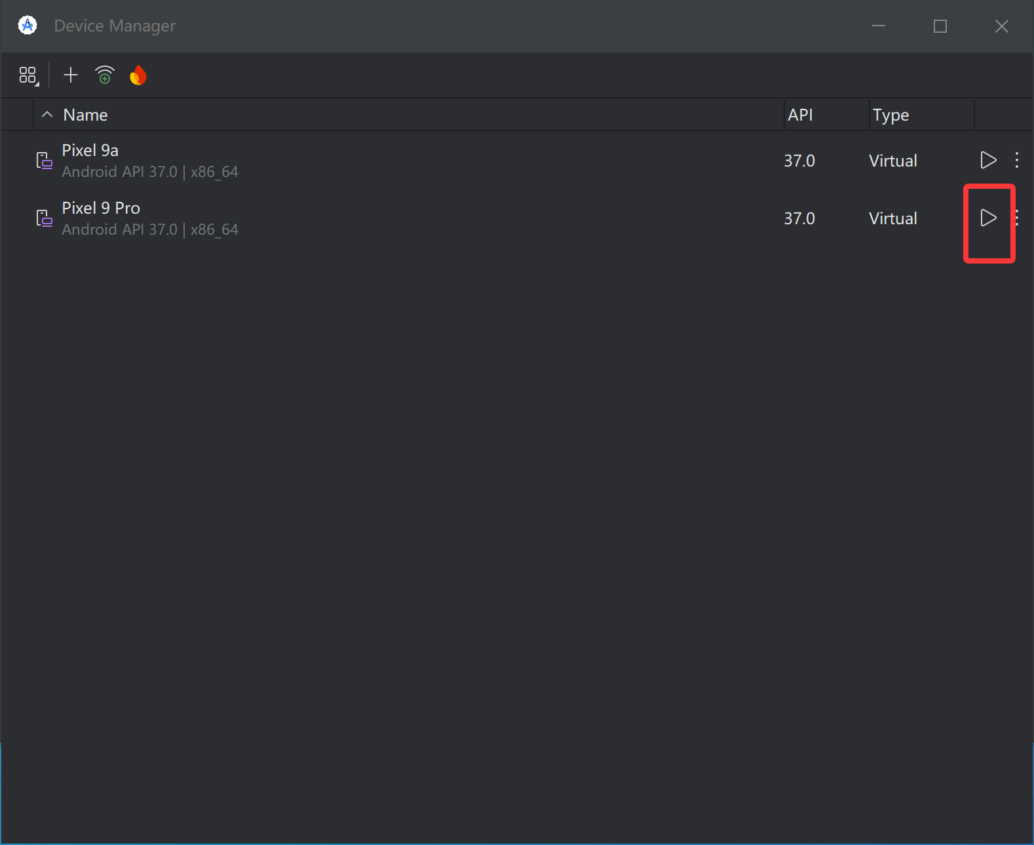Click Pixel 9a's Android API 37.0 subtitle
The height and width of the screenshot is (845, 1034).
(x=150, y=172)
